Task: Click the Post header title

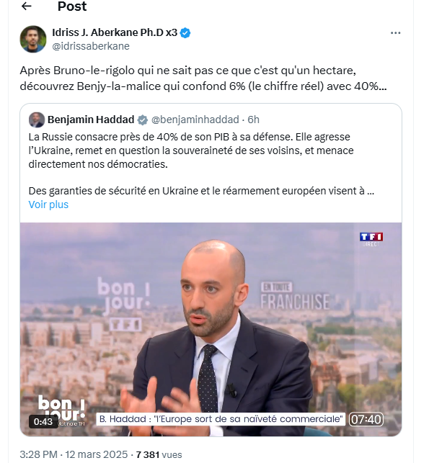Action: [x=72, y=6]
